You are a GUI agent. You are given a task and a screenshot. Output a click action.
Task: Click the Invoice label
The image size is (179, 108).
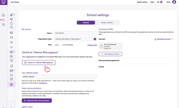tap(101, 67)
